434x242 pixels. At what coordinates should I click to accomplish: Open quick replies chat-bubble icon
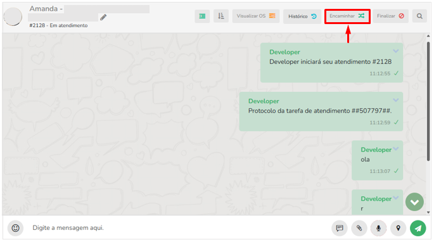pos(340,228)
